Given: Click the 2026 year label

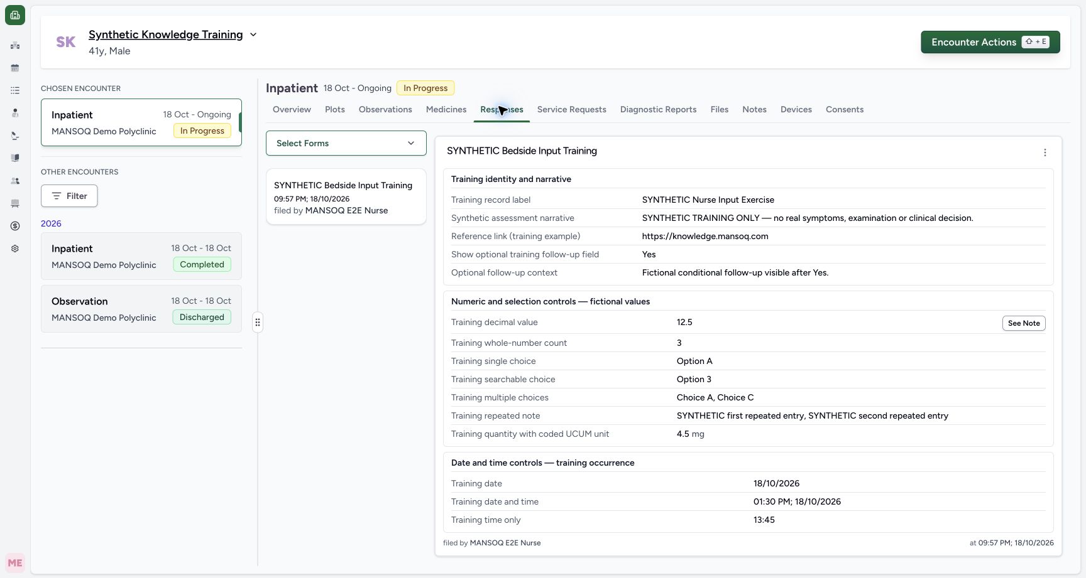Looking at the screenshot, I should coord(51,223).
